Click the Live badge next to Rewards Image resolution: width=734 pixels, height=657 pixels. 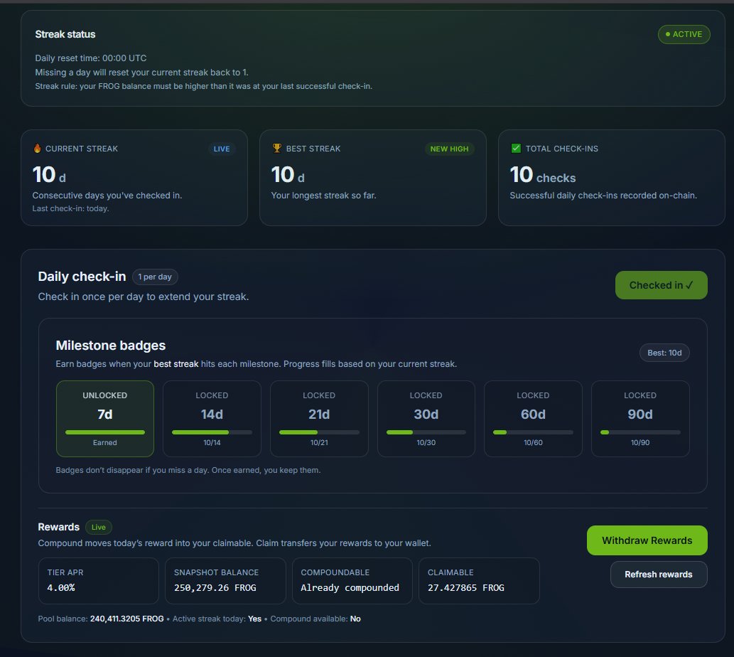tap(98, 528)
